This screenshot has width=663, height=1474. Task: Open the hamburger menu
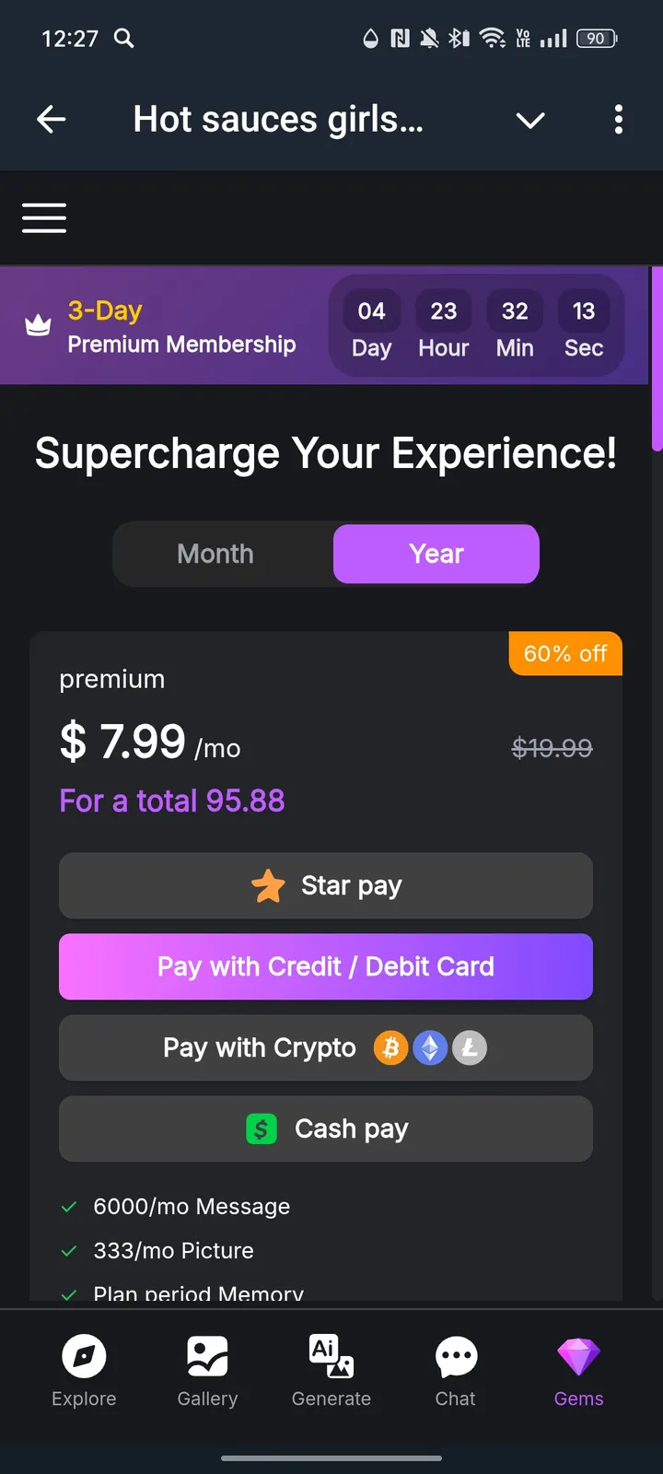click(x=44, y=218)
